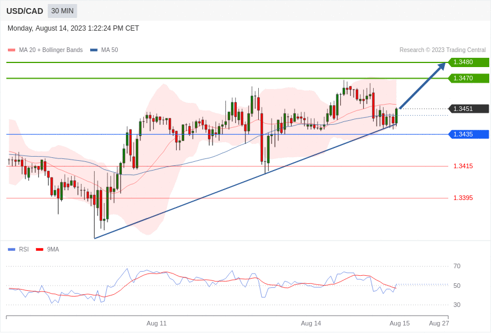Click the 1.3480 resistance price tag

point(469,62)
